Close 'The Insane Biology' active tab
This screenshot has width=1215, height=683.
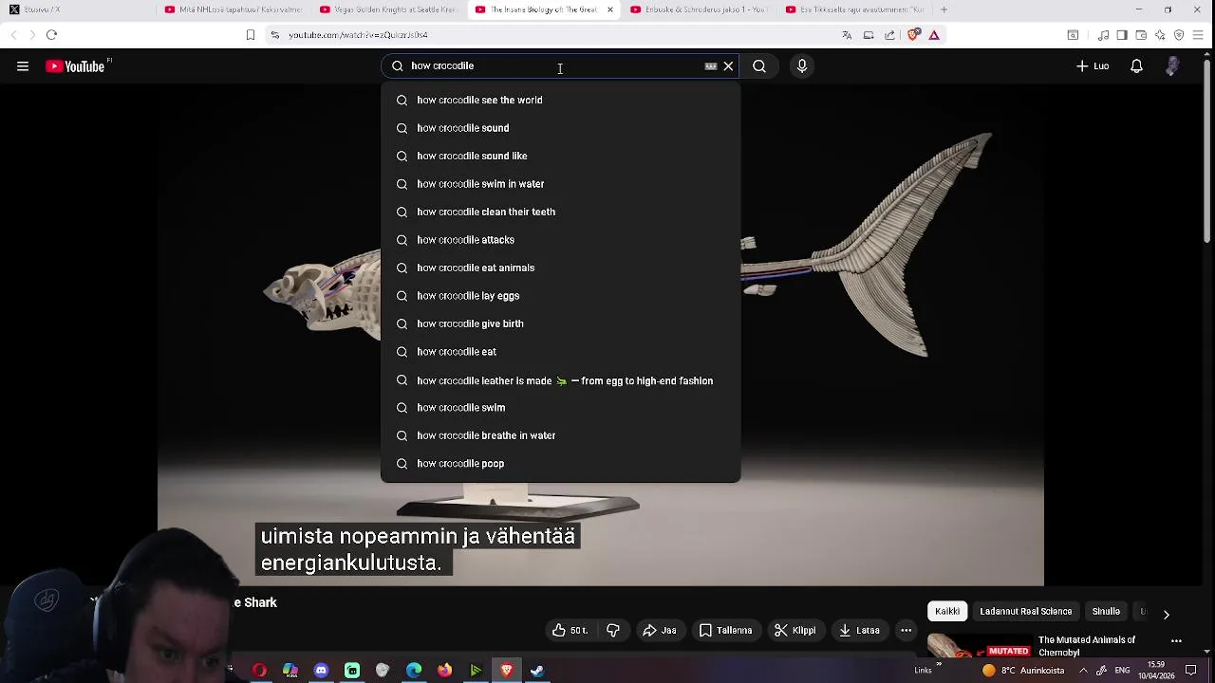tap(610, 9)
